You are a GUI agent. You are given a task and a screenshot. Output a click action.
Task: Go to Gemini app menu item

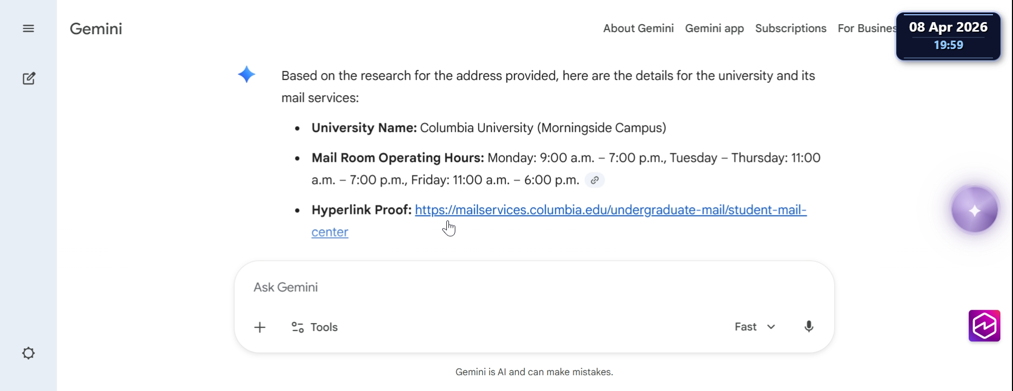714,28
